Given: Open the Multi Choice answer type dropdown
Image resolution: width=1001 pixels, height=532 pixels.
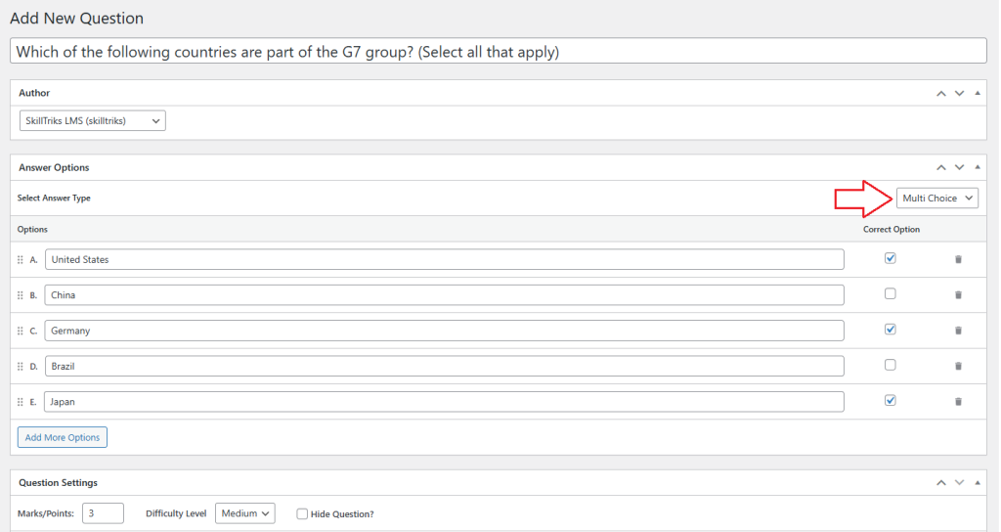Looking at the screenshot, I should [936, 199].
